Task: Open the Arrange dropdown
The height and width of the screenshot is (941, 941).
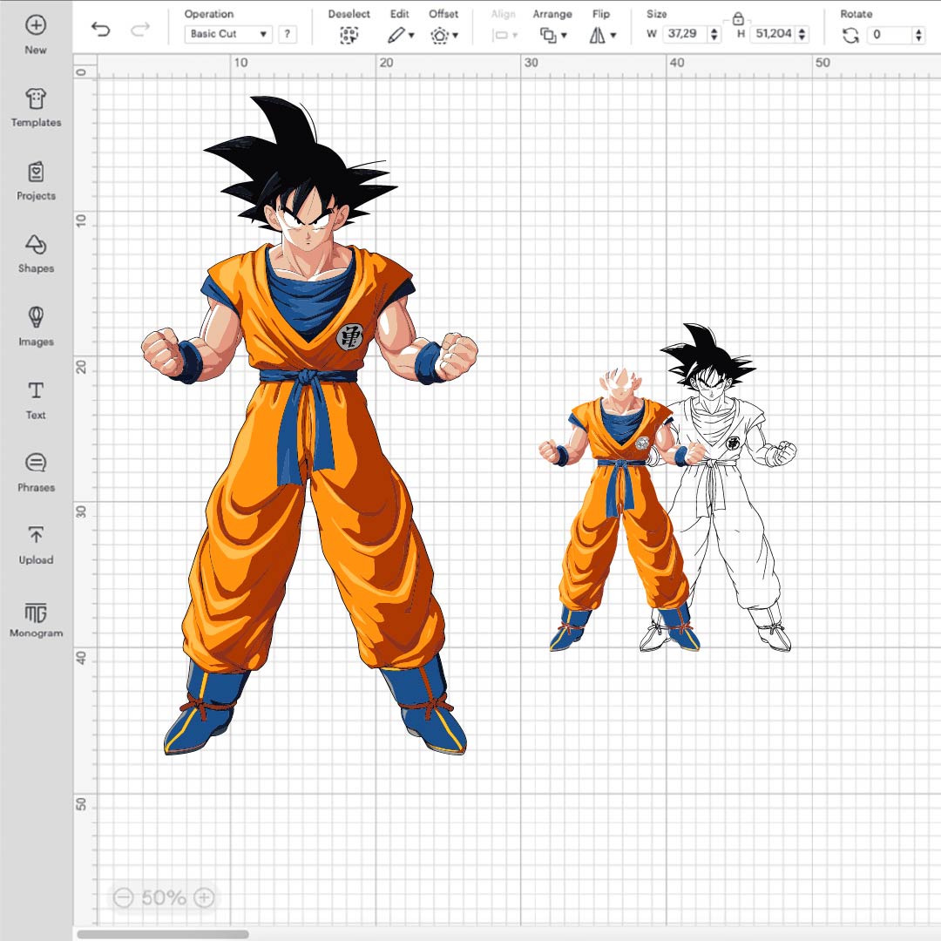Action: click(552, 36)
